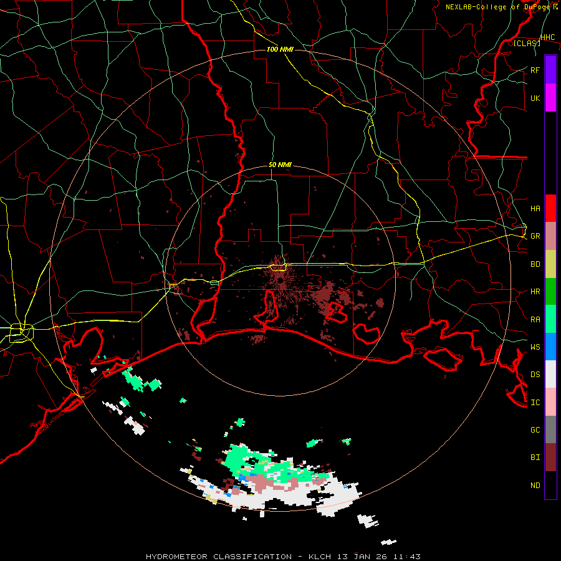Image resolution: width=561 pixels, height=561 pixels.
Task: Click the IC ice crystals pink swatch
Action: (550, 402)
